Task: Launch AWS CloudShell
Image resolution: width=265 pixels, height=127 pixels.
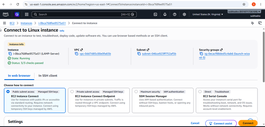Action: pos(155,14)
